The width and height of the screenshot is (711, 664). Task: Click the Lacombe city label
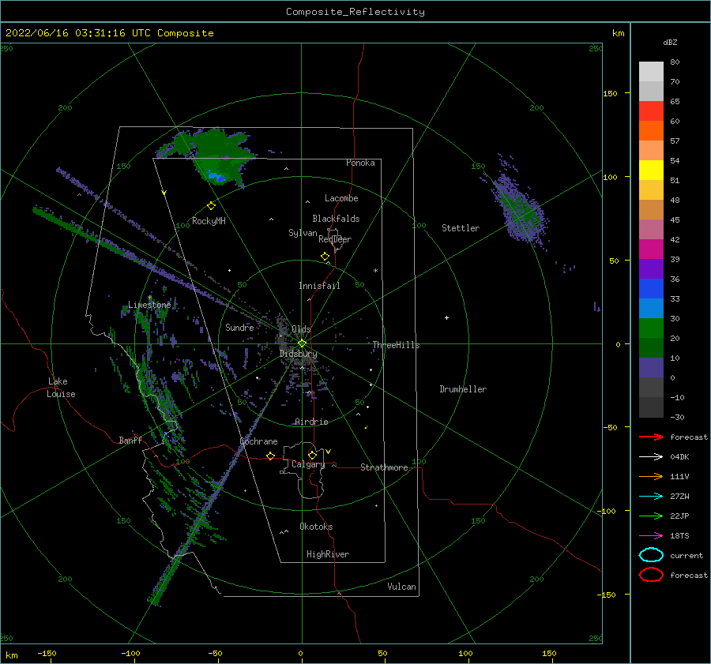point(341,198)
